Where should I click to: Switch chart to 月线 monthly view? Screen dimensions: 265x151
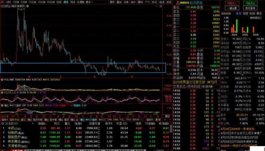pos(73,2)
